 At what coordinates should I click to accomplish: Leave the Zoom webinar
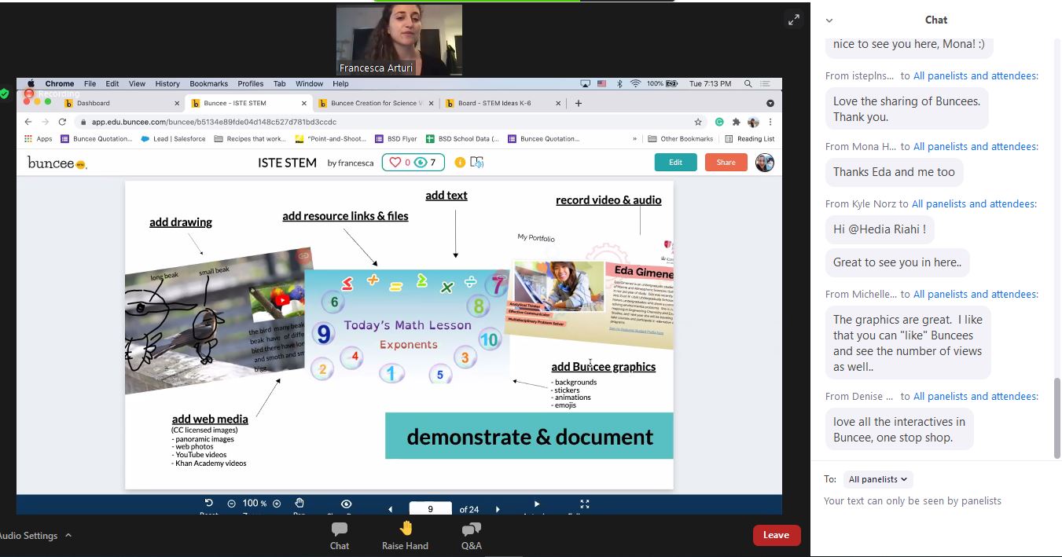pyautogui.click(x=776, y=535)
